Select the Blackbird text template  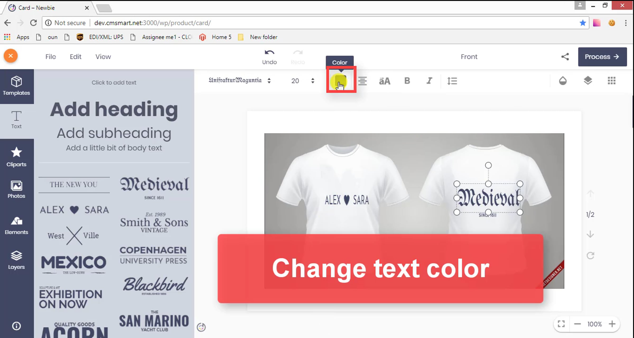(x=155, y=286)
